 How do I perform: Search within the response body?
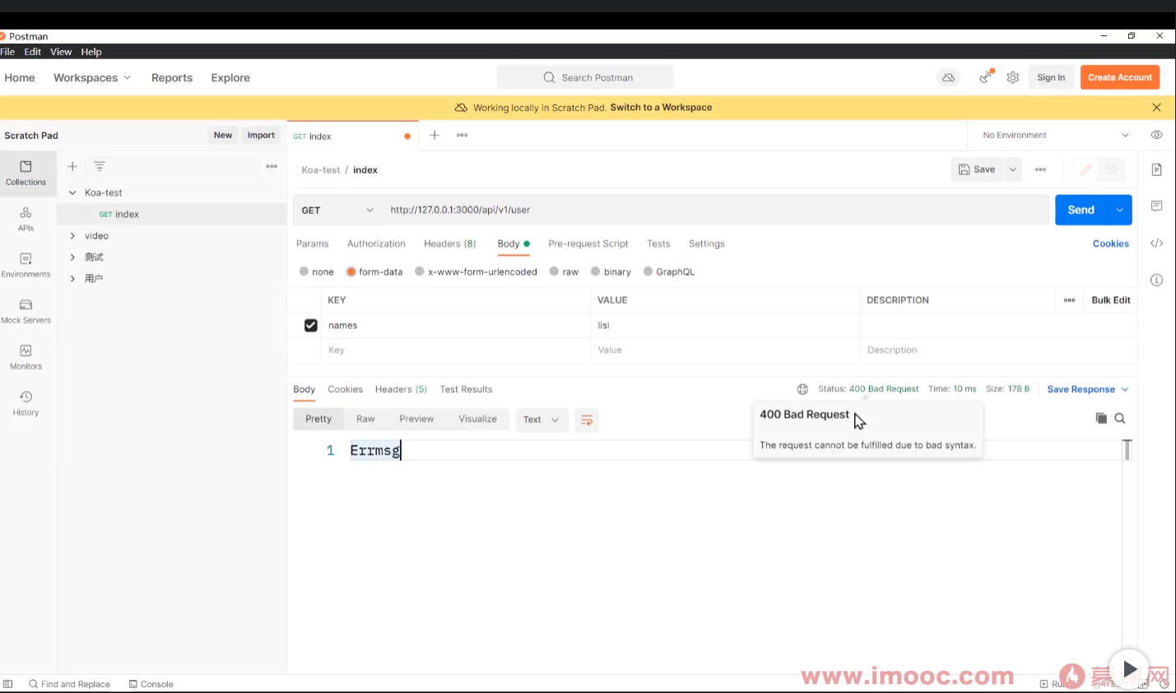[x=1120, y=418]
